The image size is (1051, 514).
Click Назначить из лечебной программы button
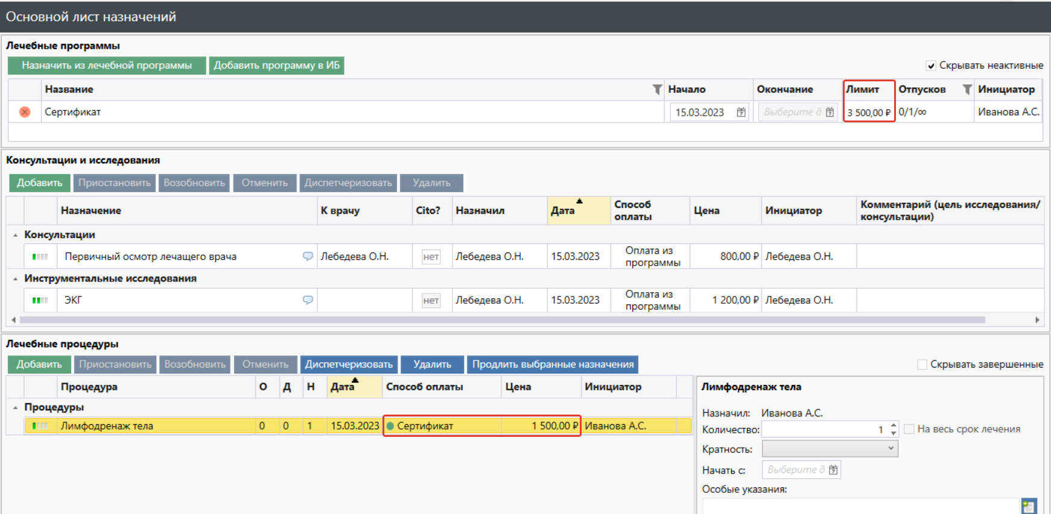click(107, 66)
